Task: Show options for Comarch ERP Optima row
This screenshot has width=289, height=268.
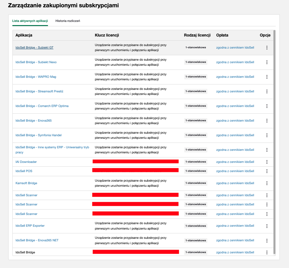Action: pyautogui.click(x=267, y=106)
